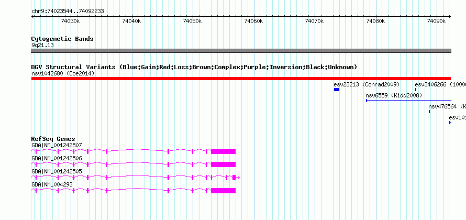
Task: Click the 9q21.13 band label
Action: 42,46
